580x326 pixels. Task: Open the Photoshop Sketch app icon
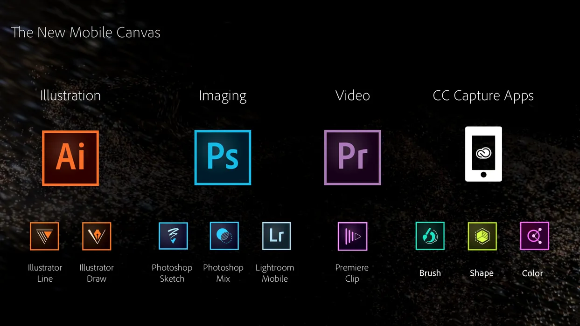pos(173,236)
